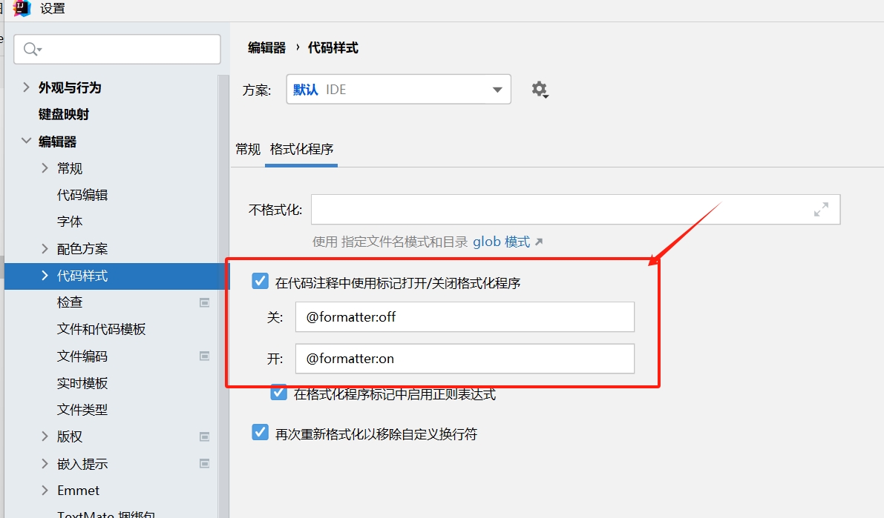This screenshot has height=518, width=884.
Task: Click the settings search input field
Action: click(117, 49)
